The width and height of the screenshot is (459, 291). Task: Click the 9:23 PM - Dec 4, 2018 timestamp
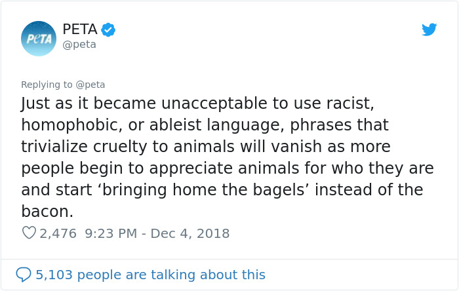pyautogui.click(x=157, y=233)
